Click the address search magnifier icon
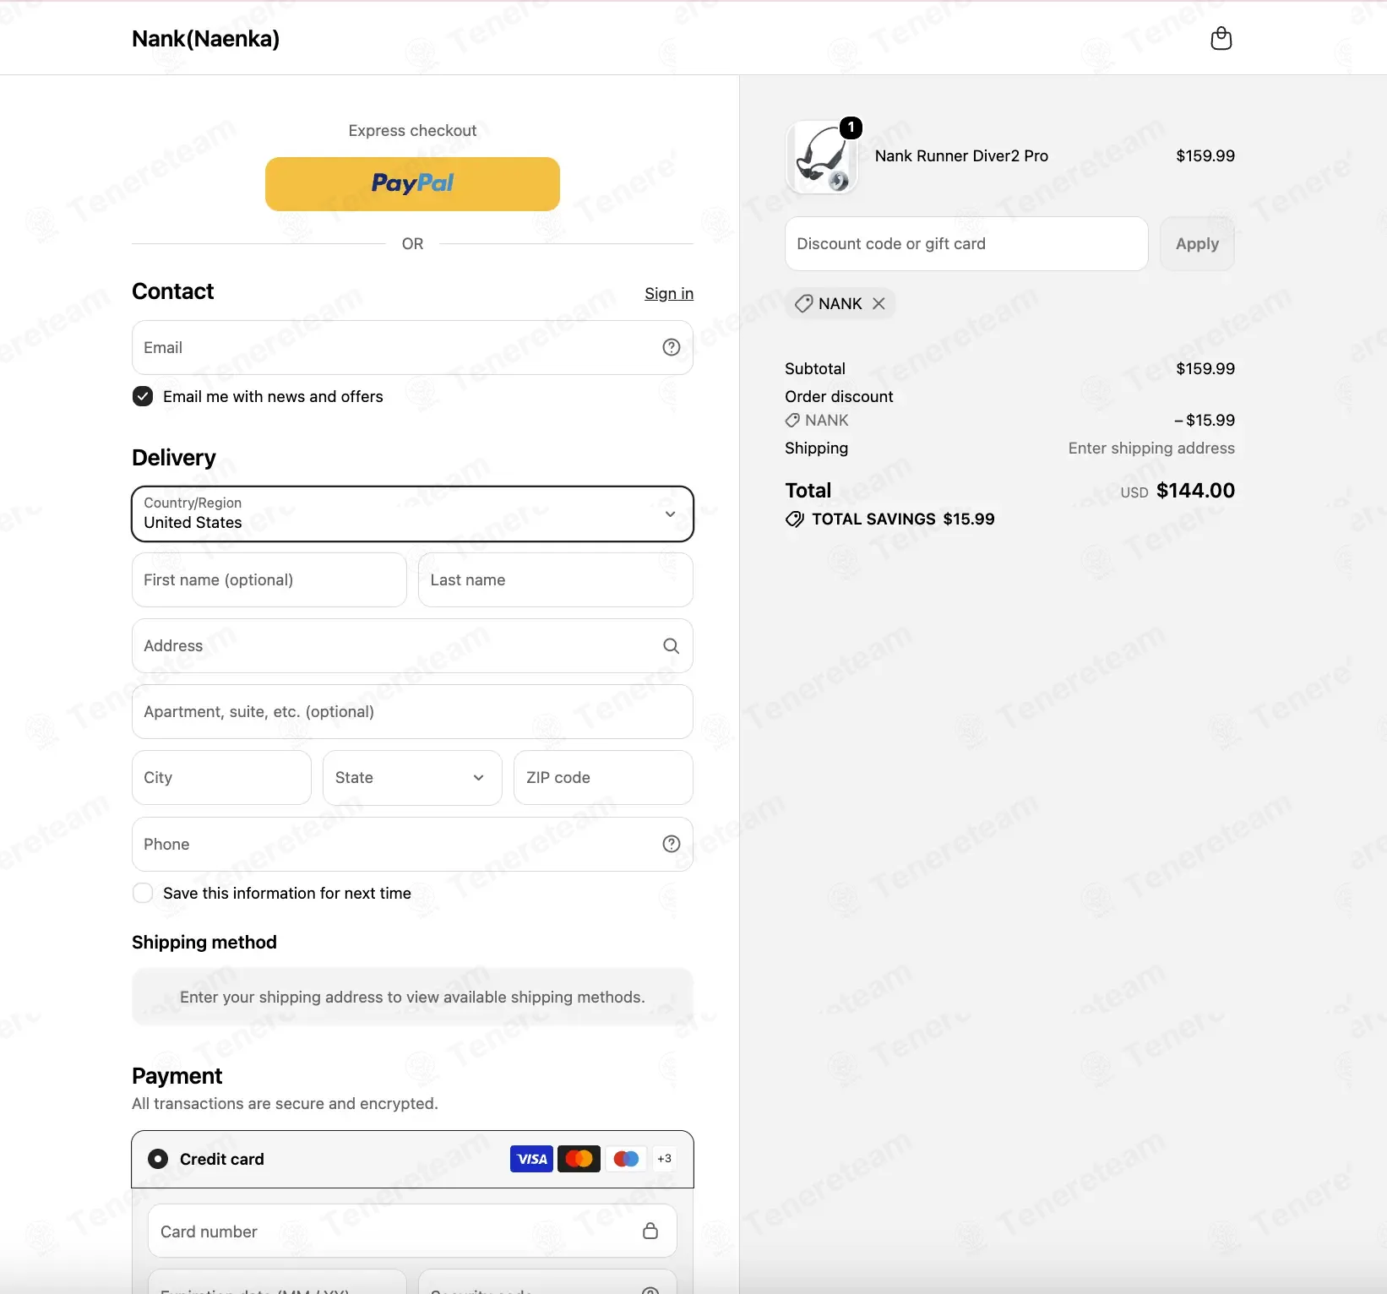 point(672,646)
